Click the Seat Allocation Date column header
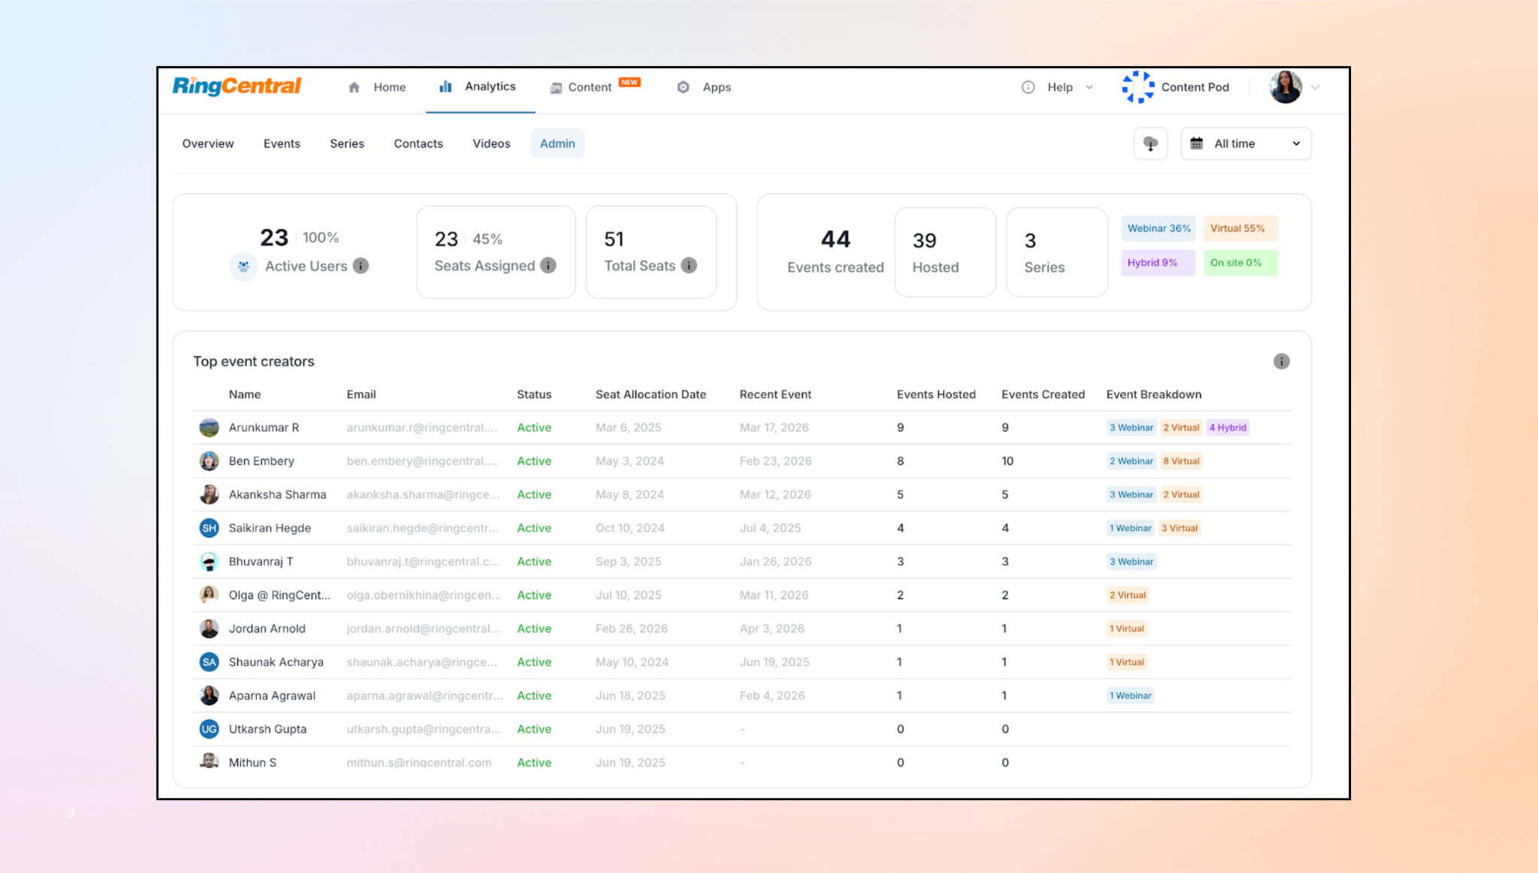 coord(650,394)
